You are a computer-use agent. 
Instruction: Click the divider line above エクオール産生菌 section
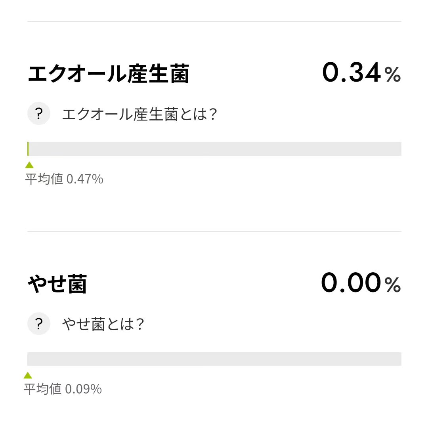(x=214, y=21)
